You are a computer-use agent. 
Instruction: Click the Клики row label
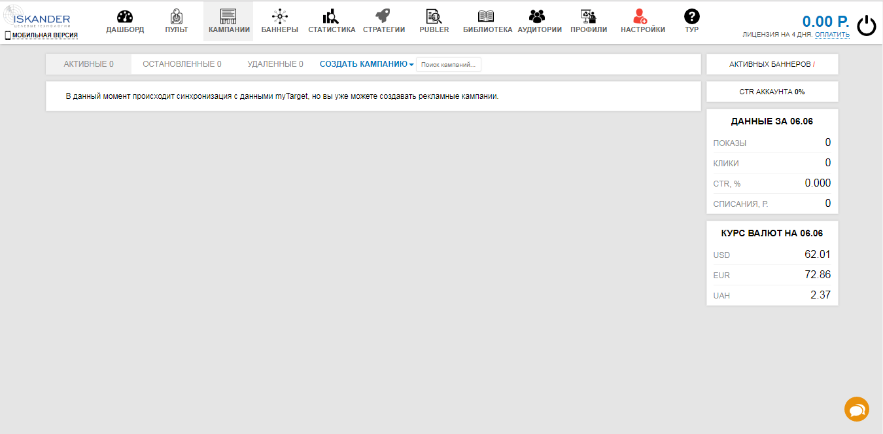point(726,164)
